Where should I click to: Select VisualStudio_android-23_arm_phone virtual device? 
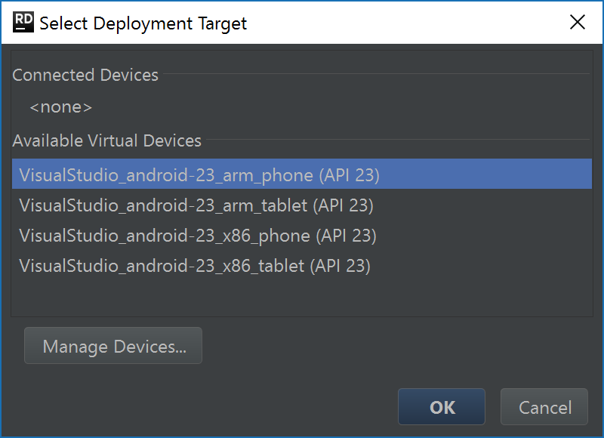301,174
